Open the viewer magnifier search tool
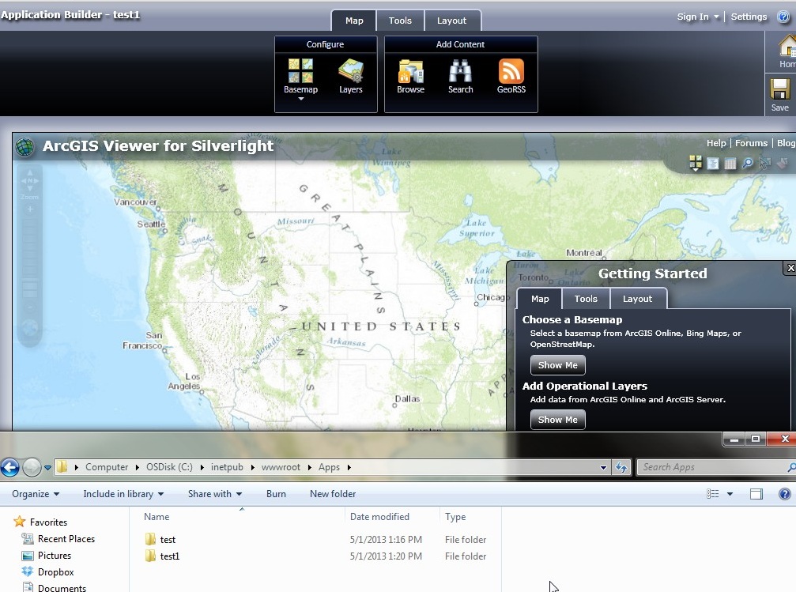796x592 pixels. 748,163
